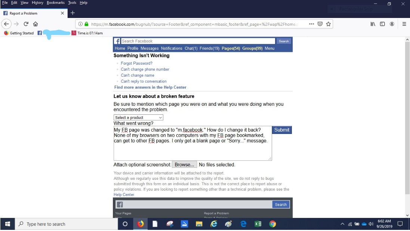Click the Firefox forward arrow
Image resolution: width=410 pixels, height=231 pixels.
click(x=16, y=24)
